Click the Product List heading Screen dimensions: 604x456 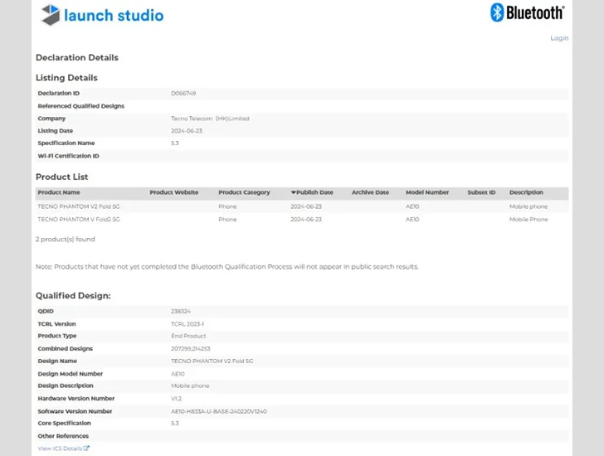tap(62, 177)
